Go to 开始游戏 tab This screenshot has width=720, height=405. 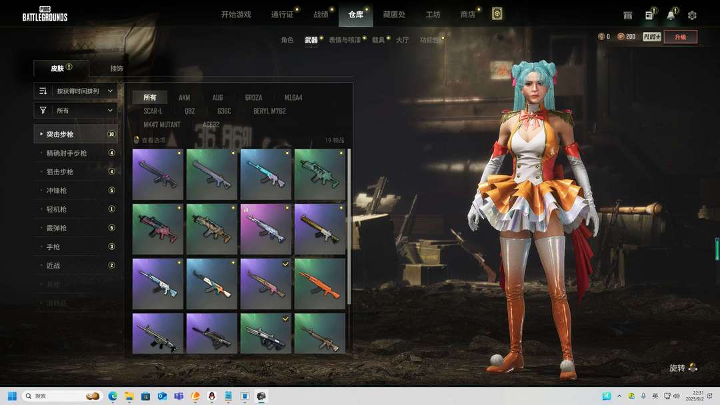[236, 15]
